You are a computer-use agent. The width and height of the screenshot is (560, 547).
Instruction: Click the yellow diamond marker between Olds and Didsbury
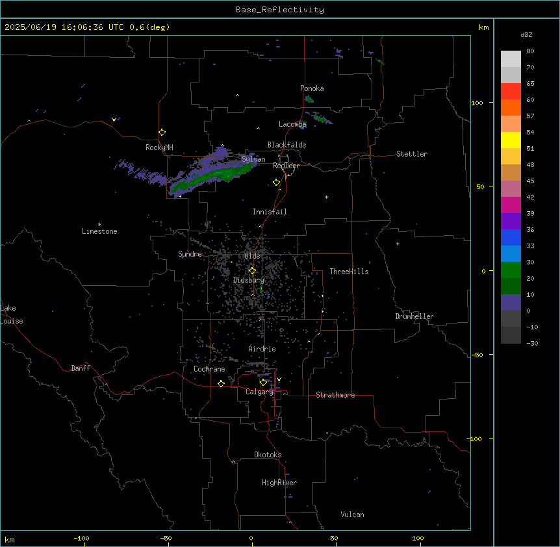252,271
